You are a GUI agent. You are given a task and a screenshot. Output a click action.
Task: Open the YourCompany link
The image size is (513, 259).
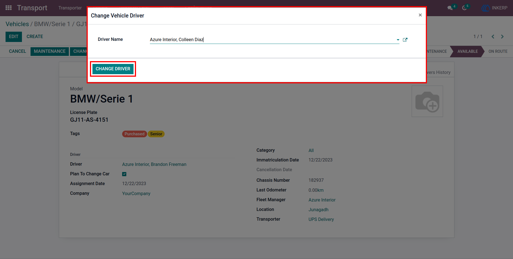136,194
